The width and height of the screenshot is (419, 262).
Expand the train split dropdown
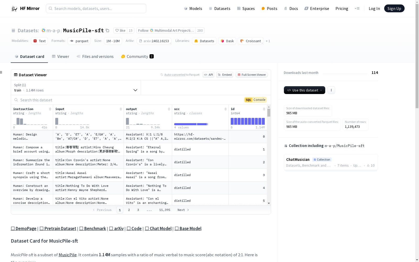point(76,88)
